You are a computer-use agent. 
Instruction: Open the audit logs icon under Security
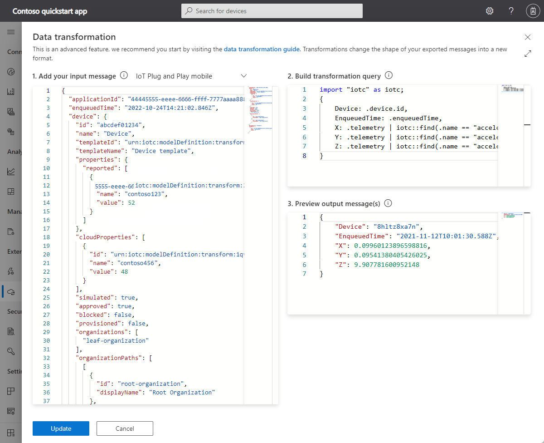(11, 331)
